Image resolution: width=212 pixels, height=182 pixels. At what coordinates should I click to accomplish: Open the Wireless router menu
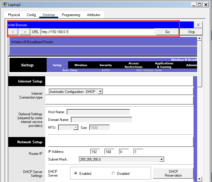81,65
